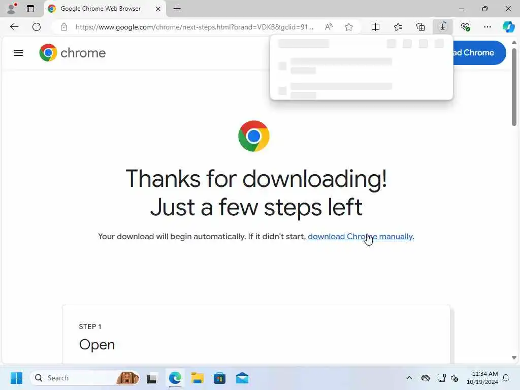This screenshot has height=390, width=520.
Task: Open the Settings and more ellipsis menu
Action: [x=487, y=27]
